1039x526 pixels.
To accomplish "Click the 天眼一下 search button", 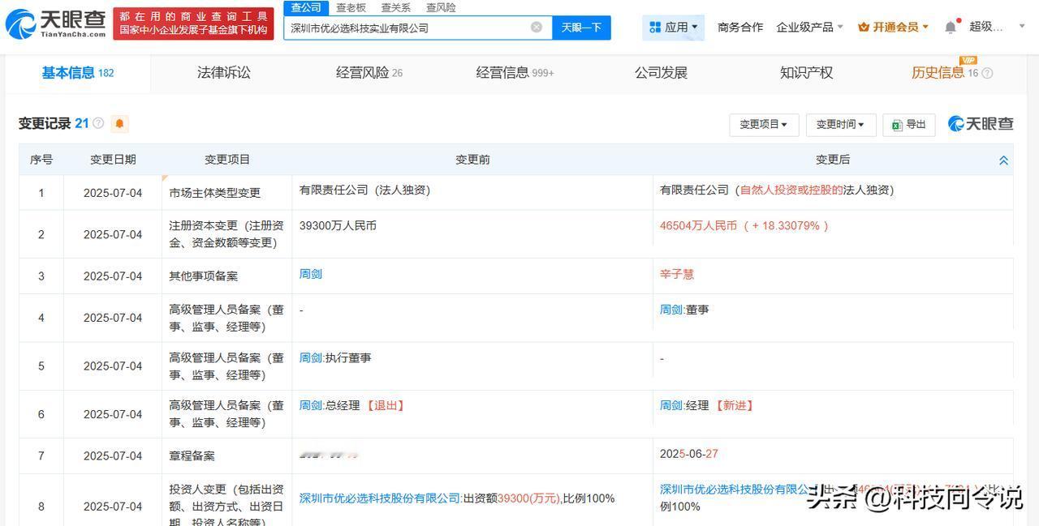I will pyautogui.click(x=581, y=28).
